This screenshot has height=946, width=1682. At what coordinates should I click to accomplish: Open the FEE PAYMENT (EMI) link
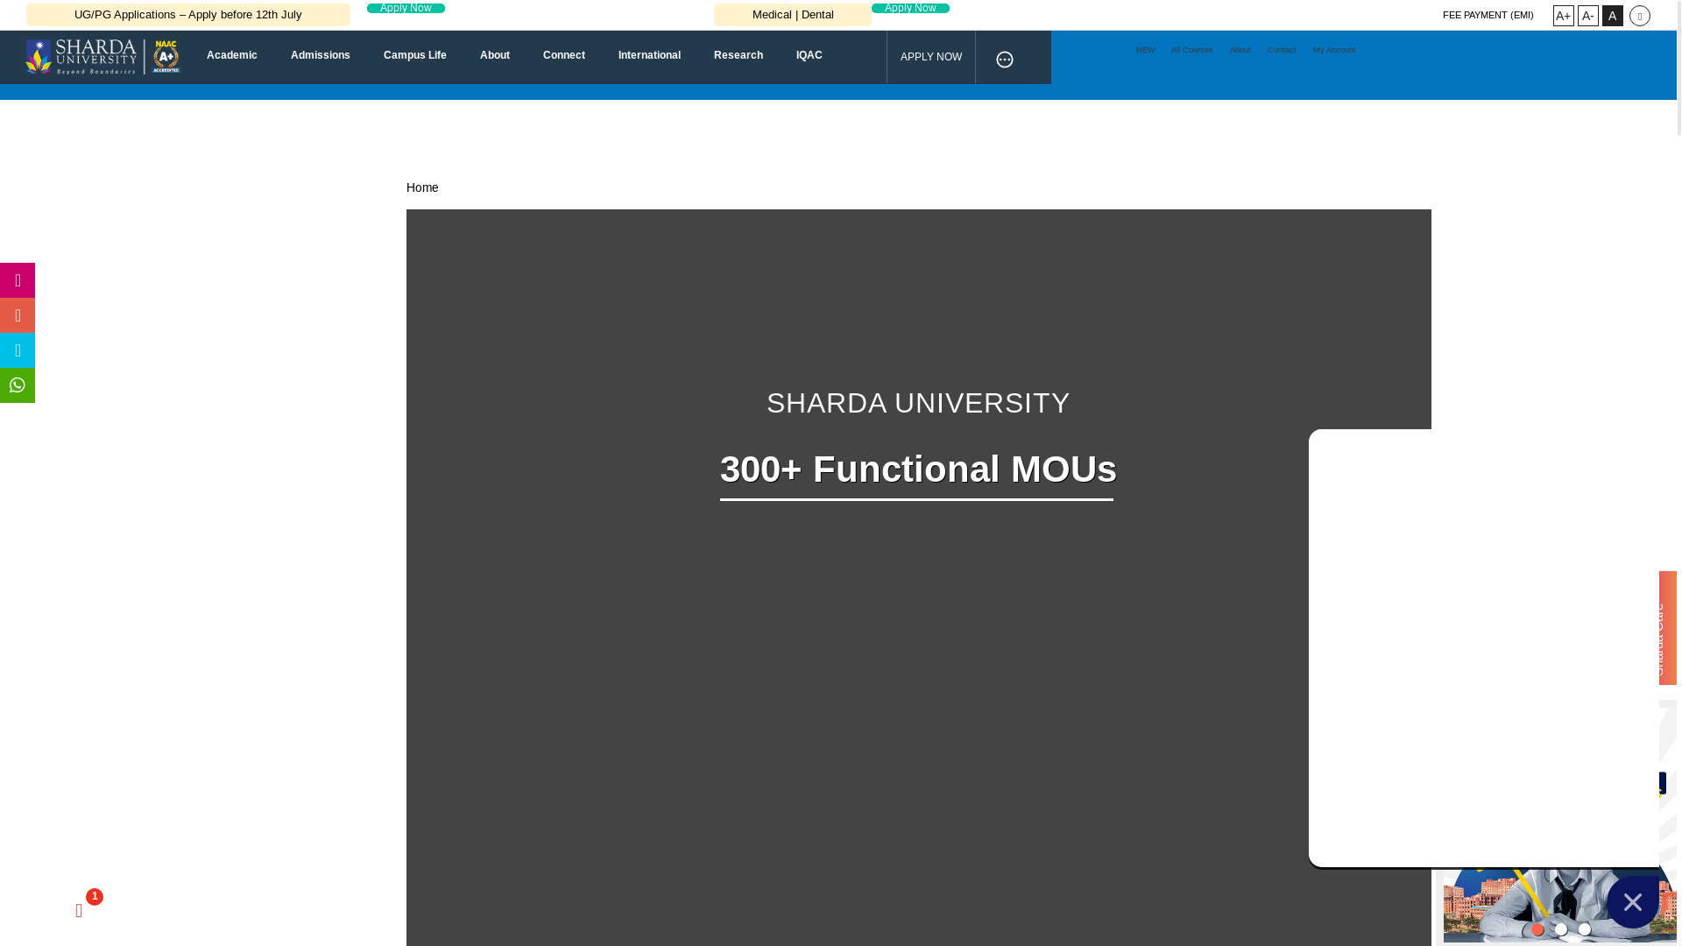(x=1488, y=15)
